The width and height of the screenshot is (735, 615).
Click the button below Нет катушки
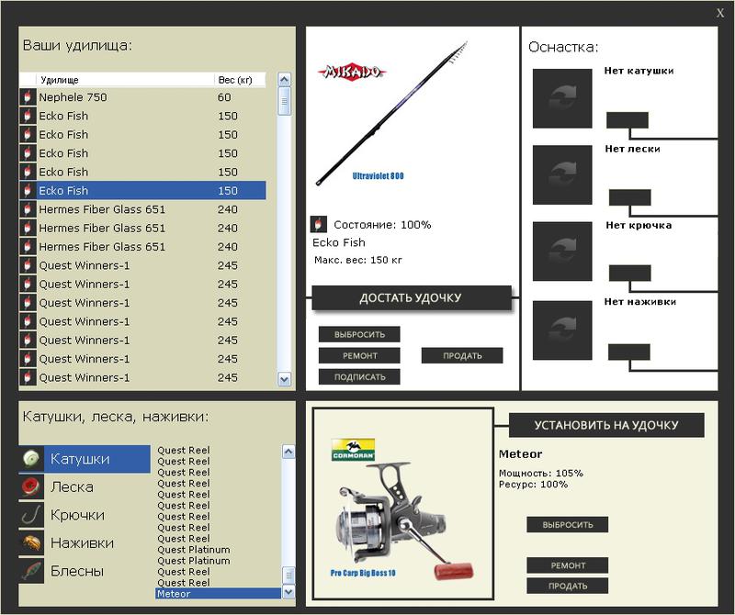click(628, 120)
